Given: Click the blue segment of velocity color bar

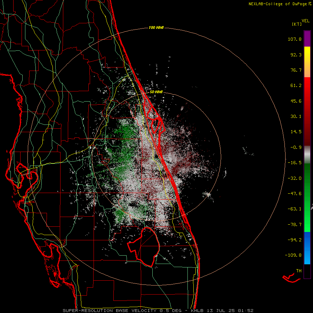Looking at the screenshot, I should (x=307, y=248).
